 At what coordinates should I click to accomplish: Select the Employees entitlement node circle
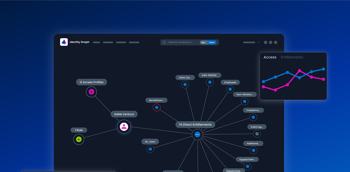point(230,89)
